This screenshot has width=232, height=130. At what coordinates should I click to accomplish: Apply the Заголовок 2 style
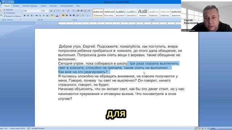[x=131, y=13]
